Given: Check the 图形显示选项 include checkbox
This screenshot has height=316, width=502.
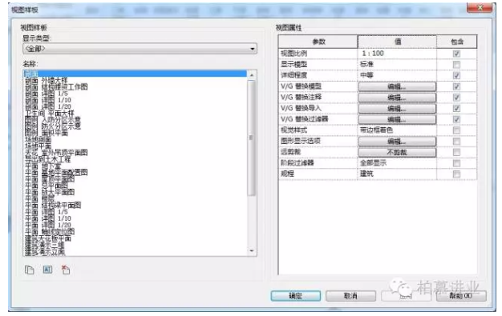Looking at the screenshot, I should (456, 142).
